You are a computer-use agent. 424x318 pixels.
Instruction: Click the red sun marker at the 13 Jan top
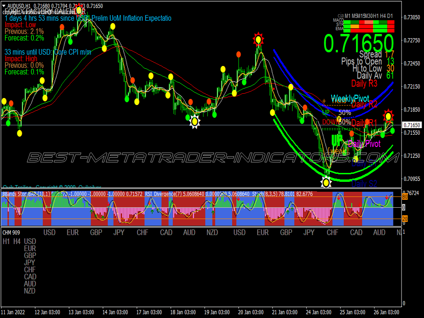(x=79, y=10)
